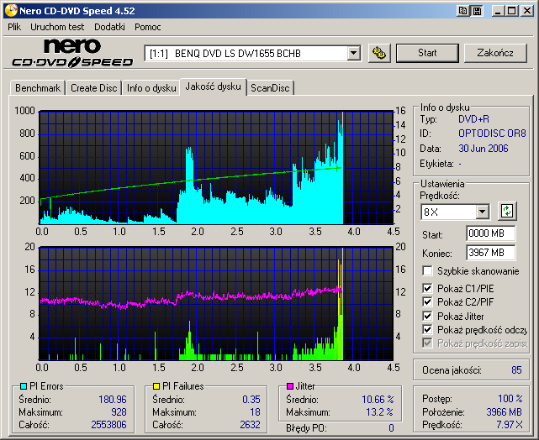Open the Pomoc menu

tap(147, 27)
